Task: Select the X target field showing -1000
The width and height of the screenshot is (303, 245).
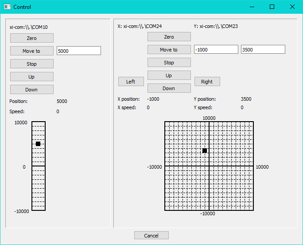Action: pyautogui.click(x=216, y=50)
